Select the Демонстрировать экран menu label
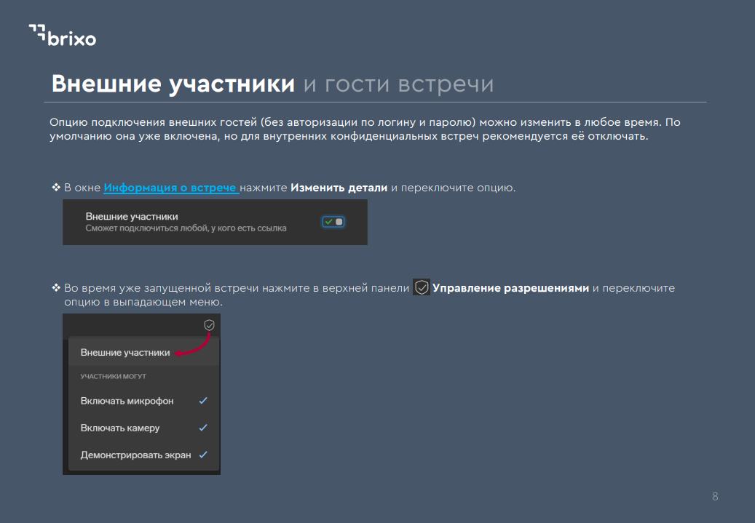755x523 pixels. click(x=135, y=455)
